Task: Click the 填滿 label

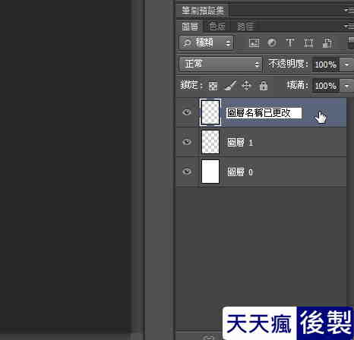Action: (x=297, y=86)
